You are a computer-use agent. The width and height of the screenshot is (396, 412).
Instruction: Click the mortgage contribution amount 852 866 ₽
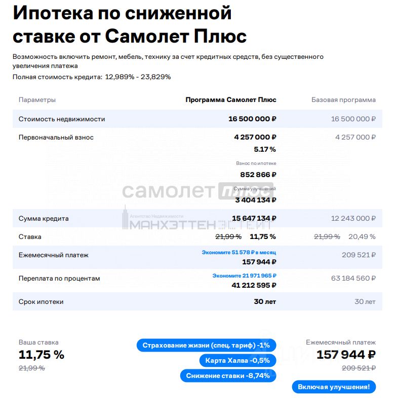[258, 175]
